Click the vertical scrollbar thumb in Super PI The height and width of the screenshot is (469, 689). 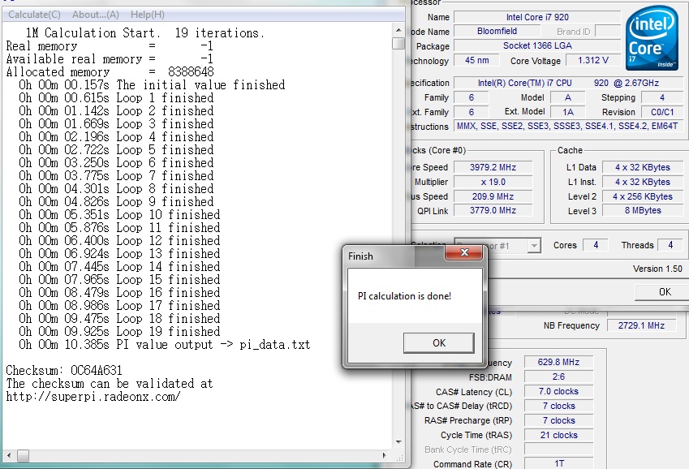[398, 44]
